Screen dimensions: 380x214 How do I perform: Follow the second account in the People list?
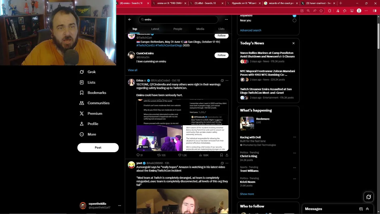coord(221,55)
